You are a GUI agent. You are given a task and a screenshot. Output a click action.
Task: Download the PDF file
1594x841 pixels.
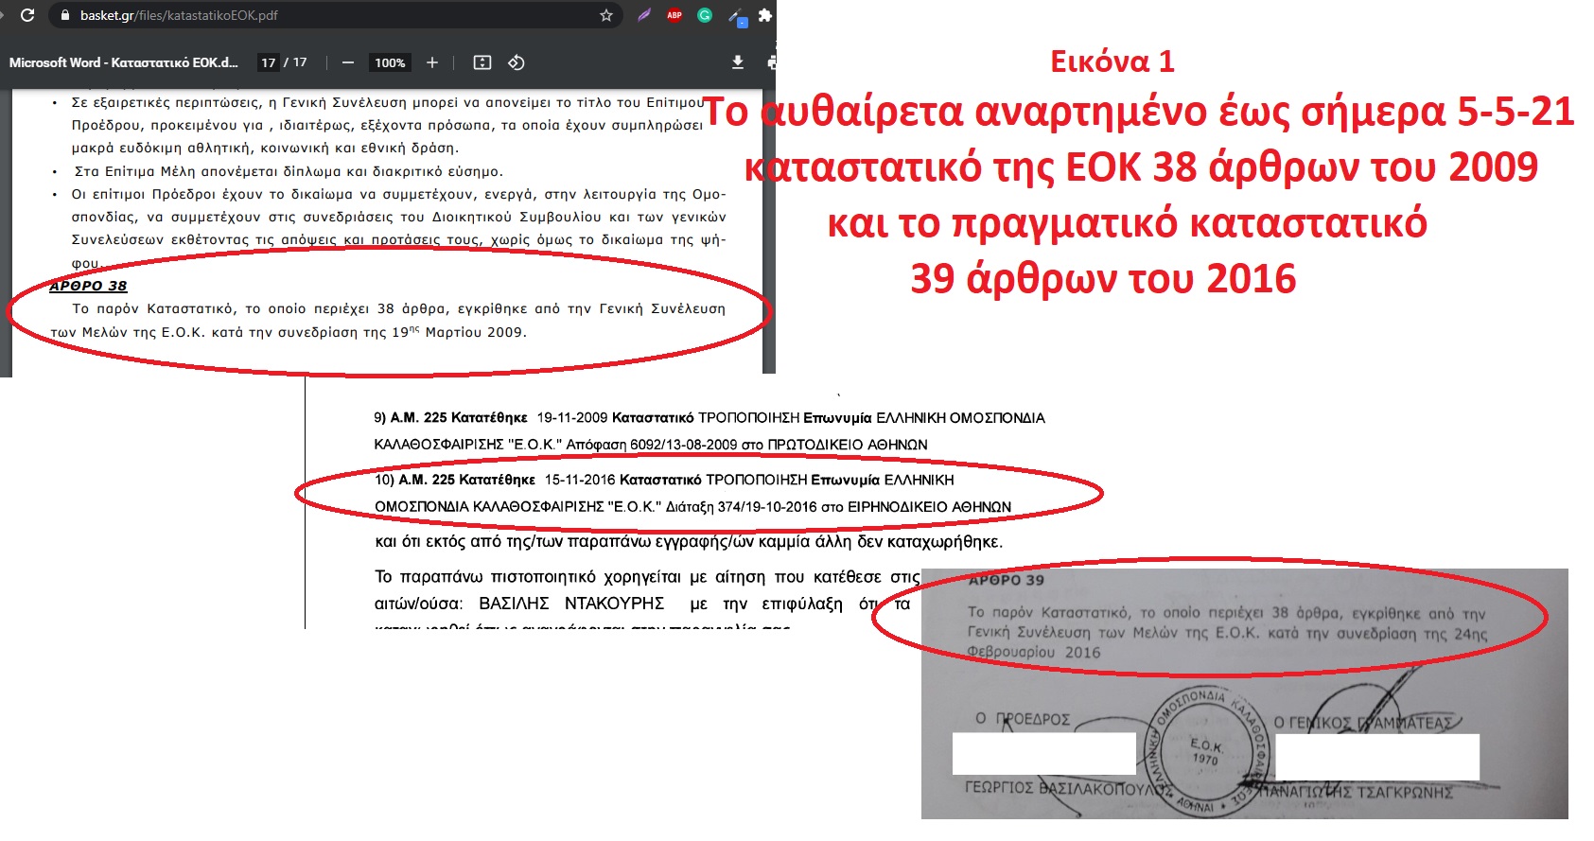tap(738, 62)
